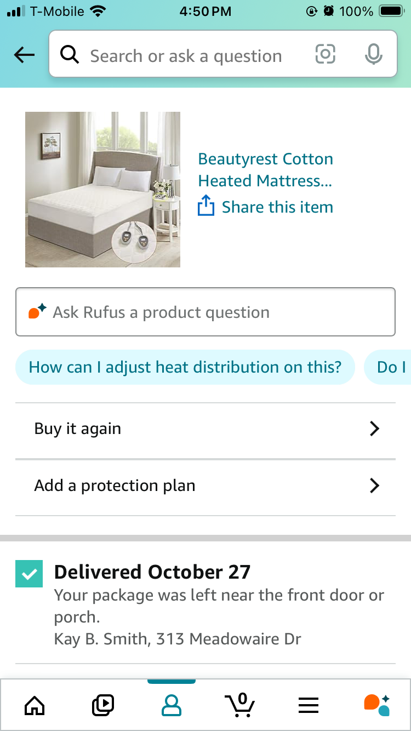Image resolution: width=411 pixels, height=731 pixels.
Task: Tap the magnifying glass search icon
Action: tap(70, 55)
